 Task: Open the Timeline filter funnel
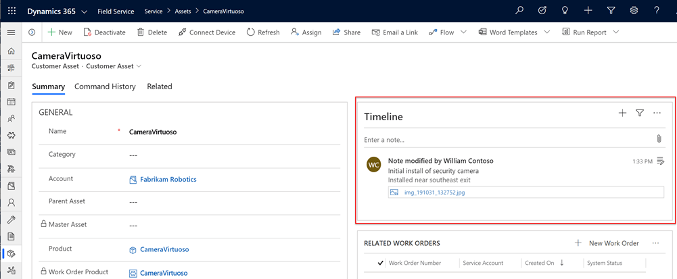tap(640, 113)
